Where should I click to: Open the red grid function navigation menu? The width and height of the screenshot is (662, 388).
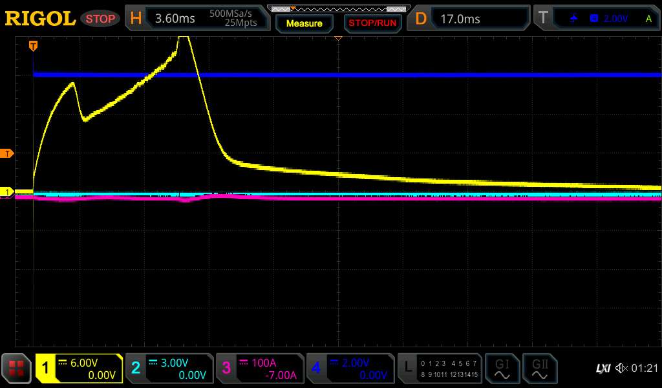[16, 369]
